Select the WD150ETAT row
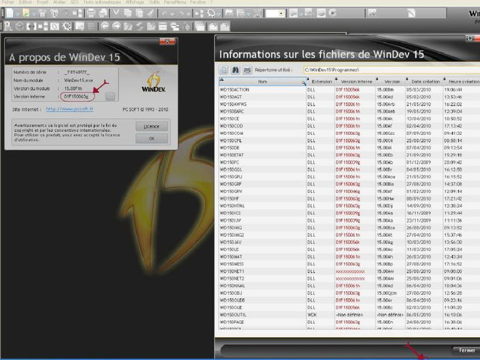The width and height of the screenshot is (480, 360). 349,155
